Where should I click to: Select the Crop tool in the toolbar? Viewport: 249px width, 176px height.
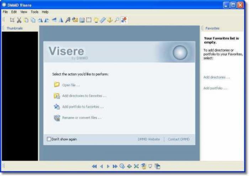point(12,20)
